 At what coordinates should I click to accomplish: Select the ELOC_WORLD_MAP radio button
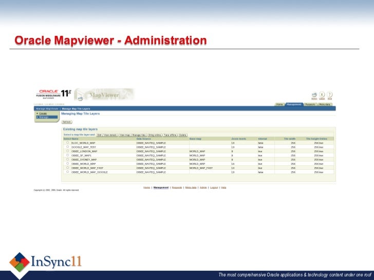coord(67,143)
